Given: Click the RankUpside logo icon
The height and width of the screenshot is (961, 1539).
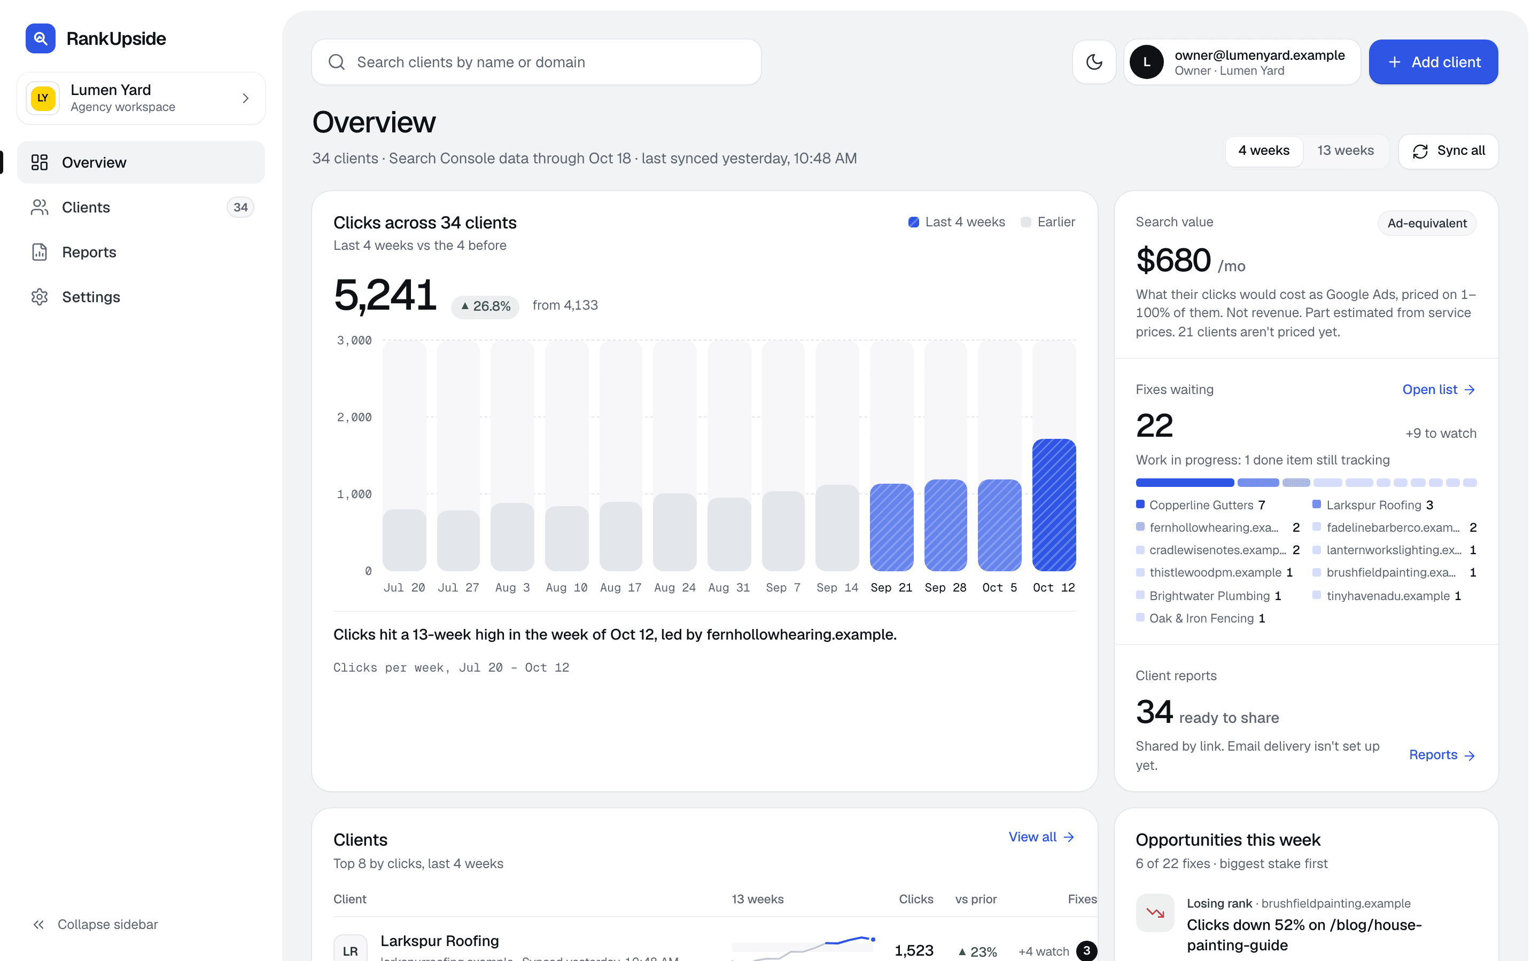Looking at the screenshot, I should (x=40, y=38).
